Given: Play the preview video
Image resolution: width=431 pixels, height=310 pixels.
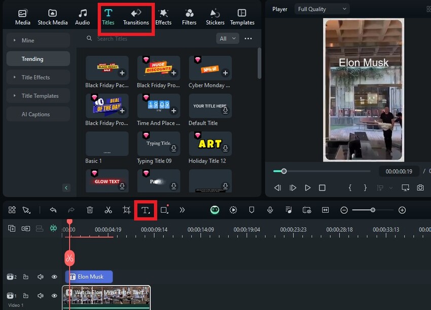Looking at the screenshot, I should [x=308, y=188].
